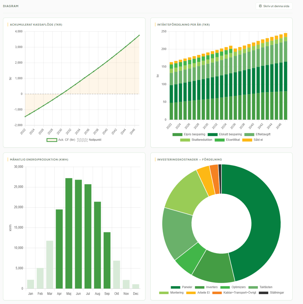
Task: Toggle the Ack. CF (tkr) legend entry
Action: point(61,140)
